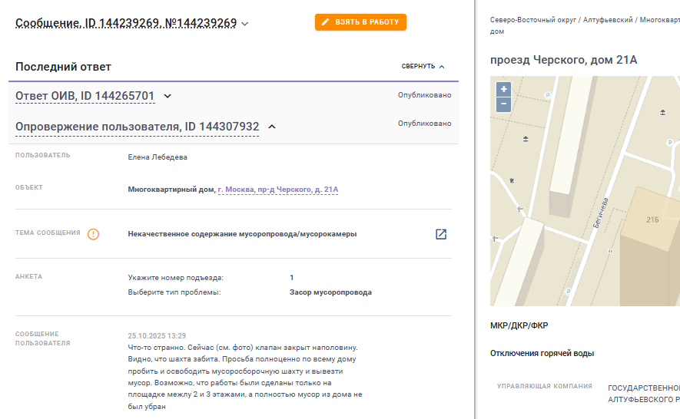Click topic text 'Некачественное содержание мусоропровода/мусорокамеры'
This screenshot has height=419, width=680.
(x=242, y=234)
